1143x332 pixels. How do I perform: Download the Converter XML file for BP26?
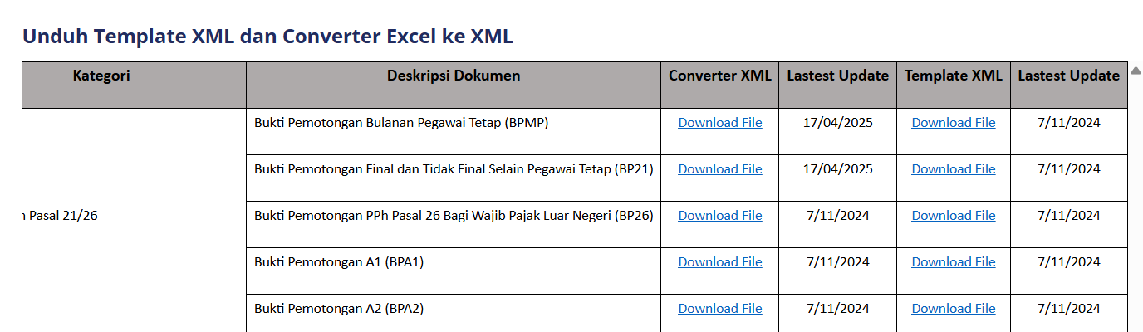[719, 216]
